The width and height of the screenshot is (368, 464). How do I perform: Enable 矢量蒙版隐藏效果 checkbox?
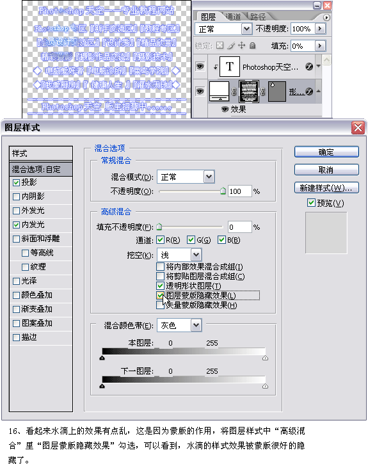(x=160, y=305)
